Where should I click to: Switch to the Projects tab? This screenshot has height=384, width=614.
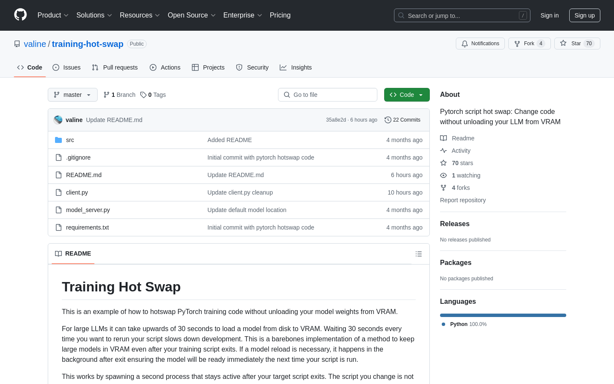208,67
